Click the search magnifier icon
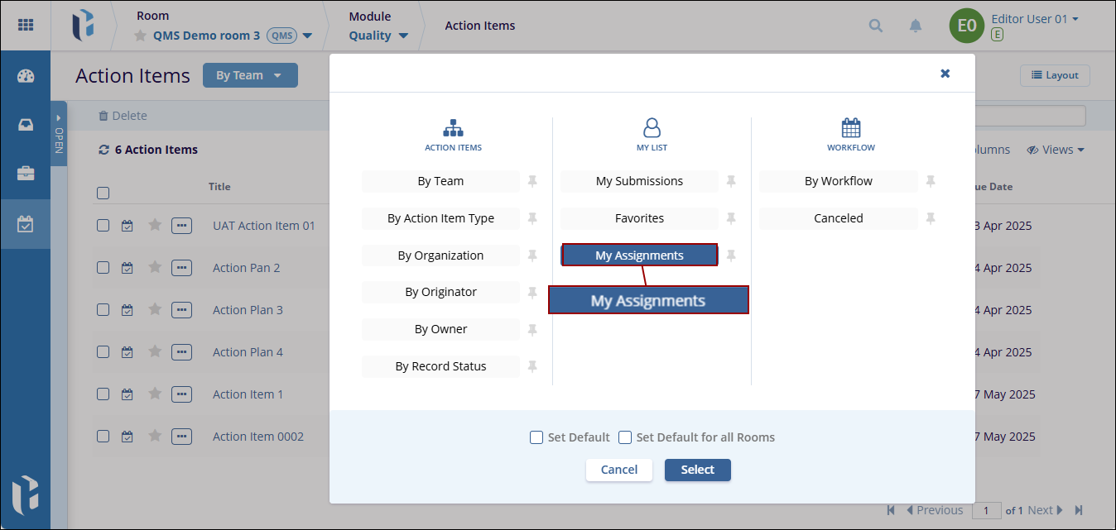The height and width of the screenshot is (530, 1116). point(875,26)
